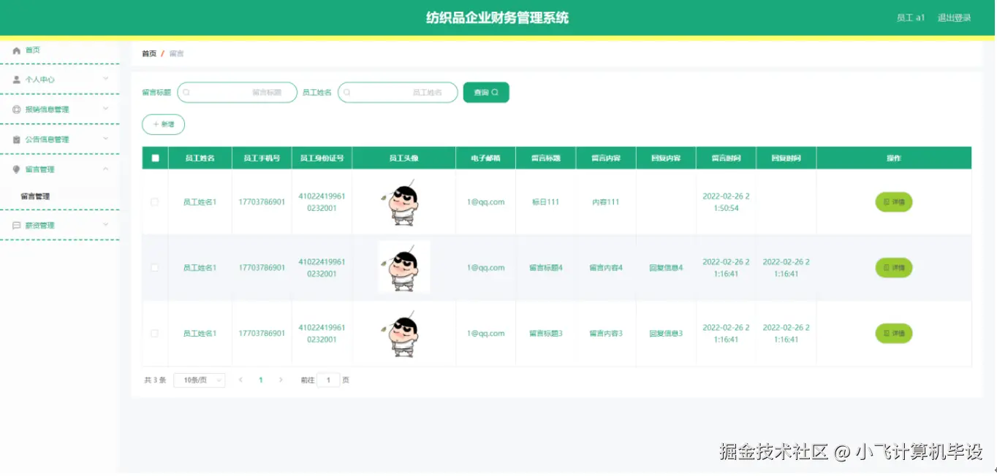The height and width of the screenshot is (476, 997).
Task: Click the magnifier icon inside 留言标题 field
Action: (187, 92)
